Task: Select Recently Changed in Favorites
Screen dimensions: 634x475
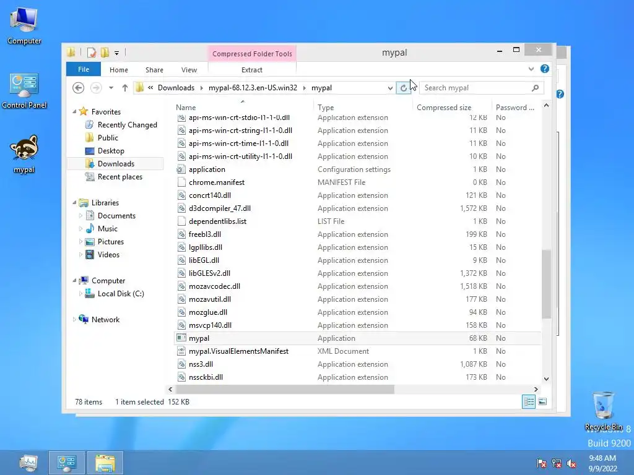Action: point(127,125)
